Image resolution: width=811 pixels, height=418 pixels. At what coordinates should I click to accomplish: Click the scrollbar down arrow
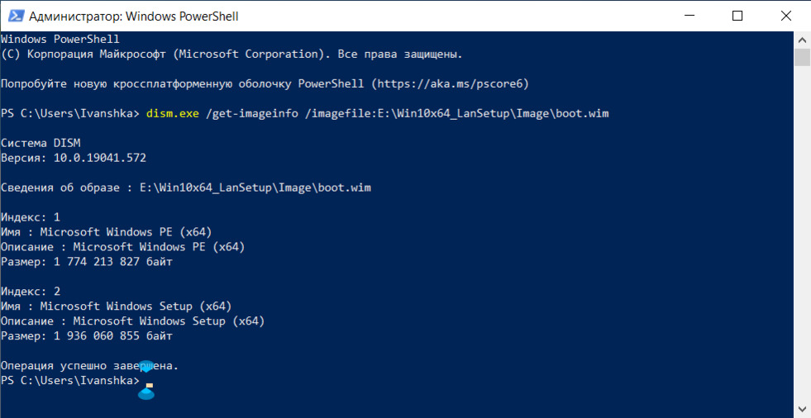pyautogui.click(x=802, y=409)
